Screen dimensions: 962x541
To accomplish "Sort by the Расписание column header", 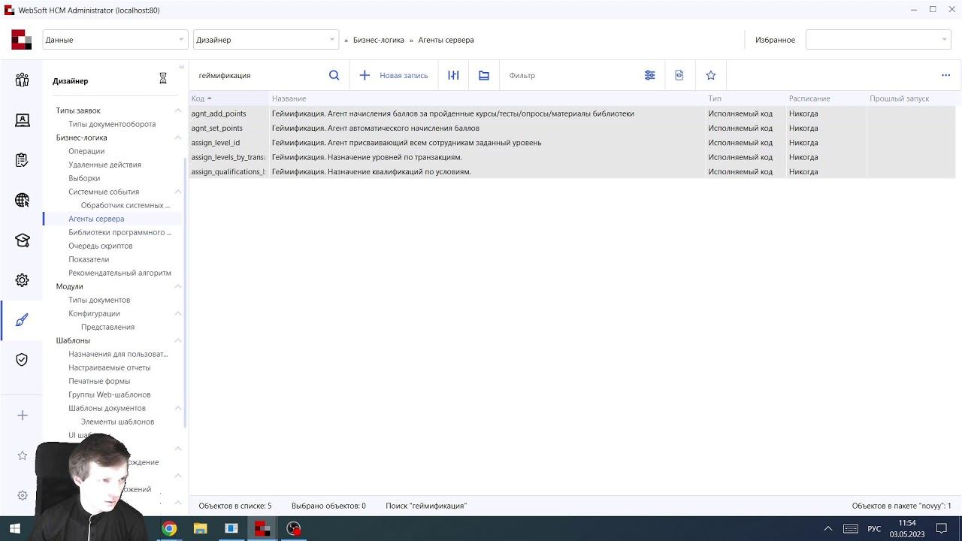I will [826, 98].
